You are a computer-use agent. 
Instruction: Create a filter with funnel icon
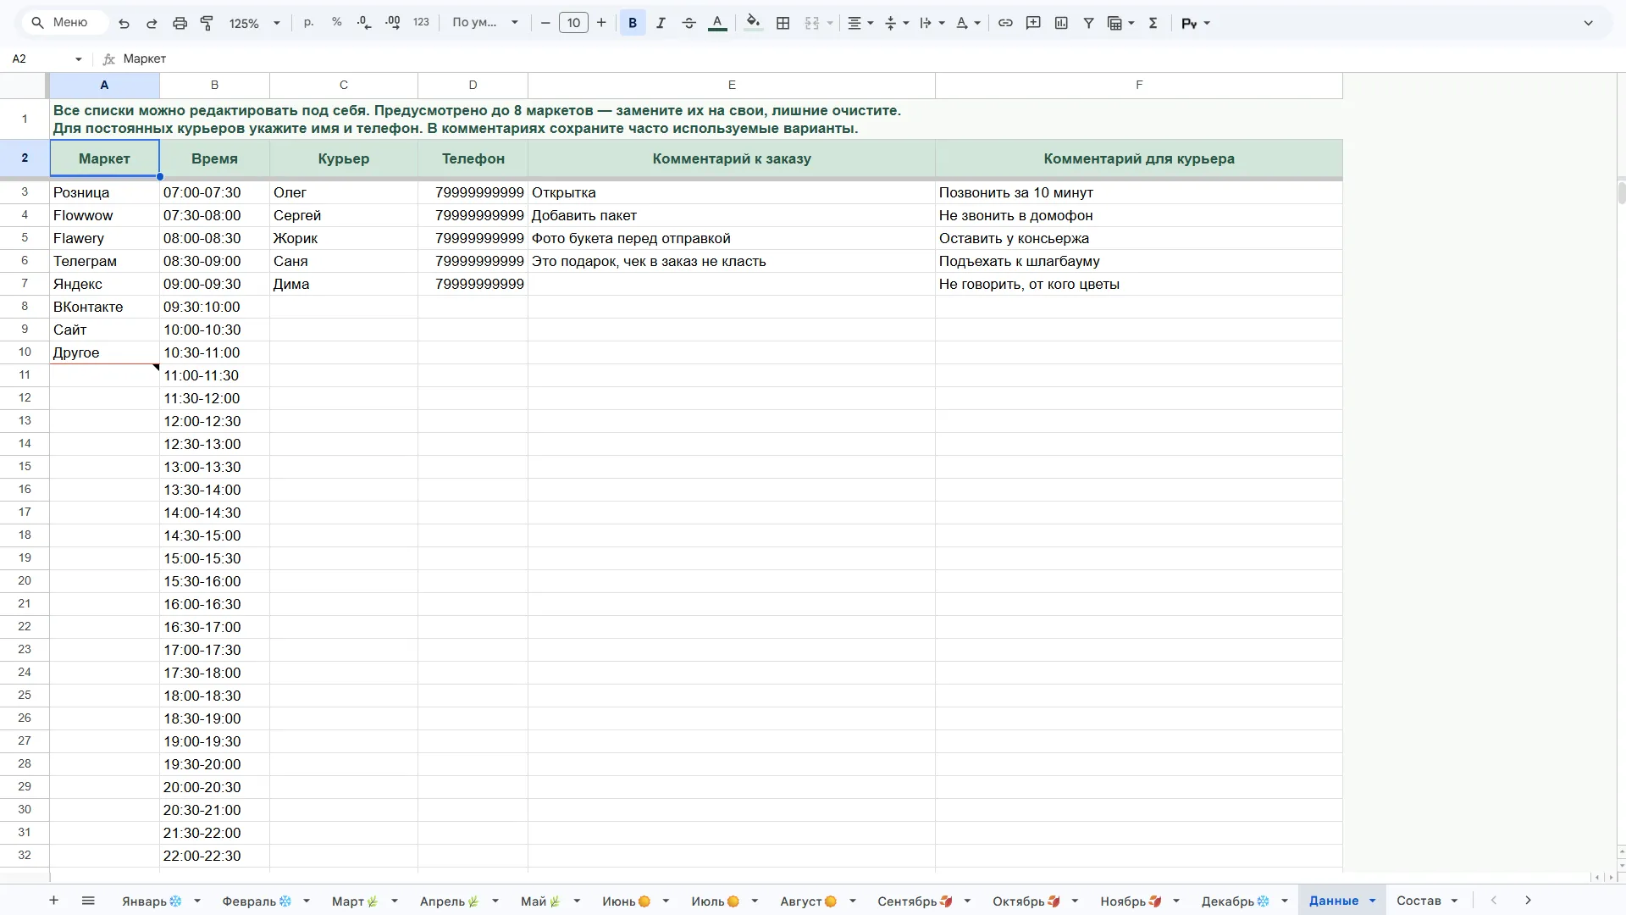click(1089, 23)
